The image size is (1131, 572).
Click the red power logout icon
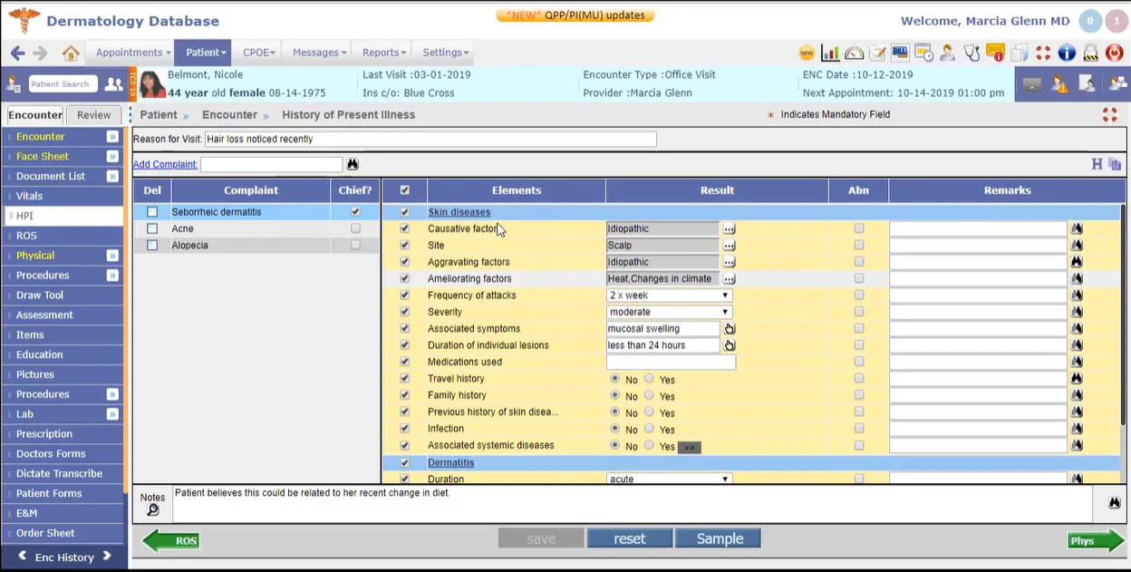pyautogui.click(x=1114, y=53)
